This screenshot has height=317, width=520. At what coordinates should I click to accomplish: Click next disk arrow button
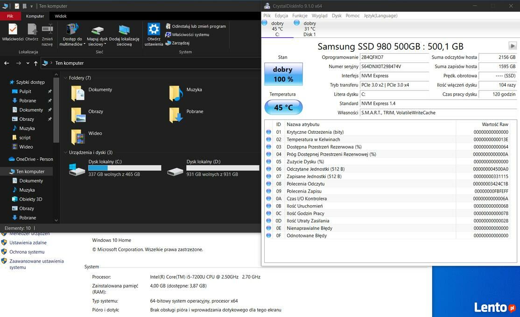click(513, 46)
